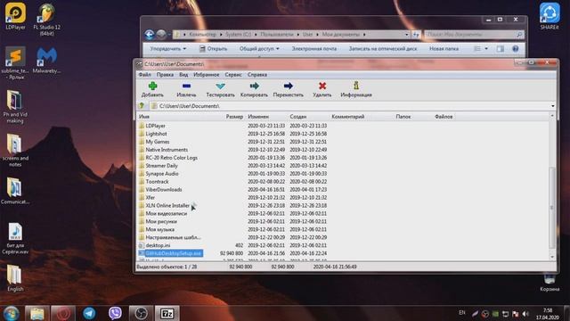Open LDPlayer desktop shortcut
This screenshot has height=321, width=570.
click(15, 16)
